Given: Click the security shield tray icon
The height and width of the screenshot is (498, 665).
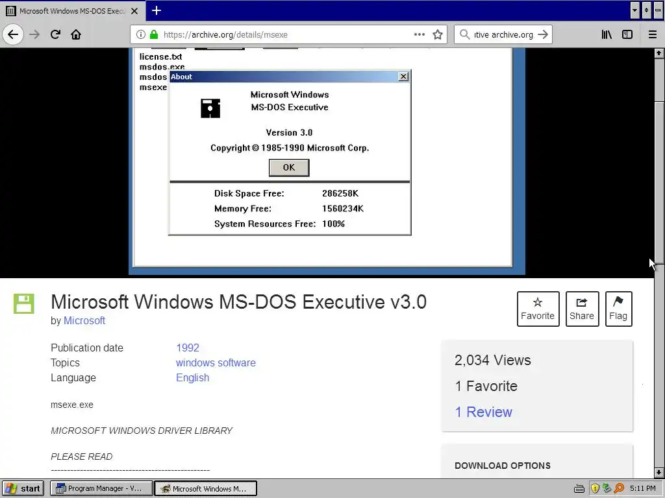Looking at the screenshot, I should pyautogui.click(x=595, y=488).
